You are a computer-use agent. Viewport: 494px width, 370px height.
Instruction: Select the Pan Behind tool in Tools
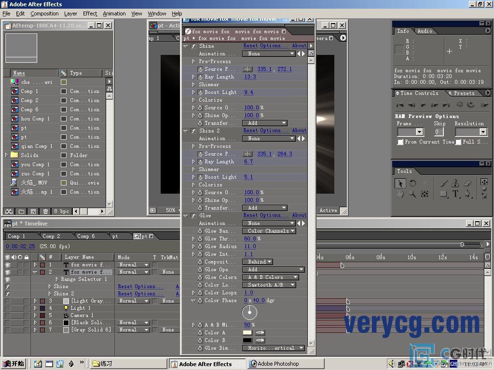(x=425, y=194)
